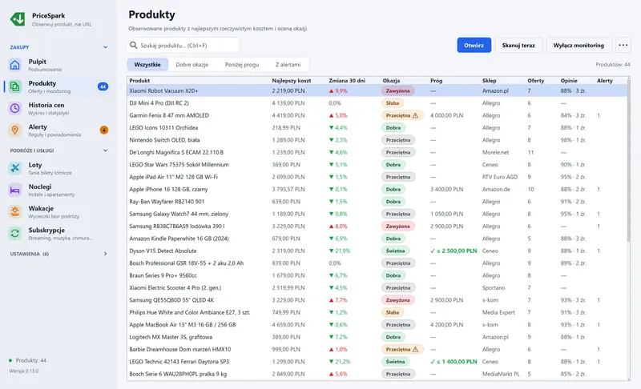
Task: Open Loty airplane icon
Action: tap(14, 168)
